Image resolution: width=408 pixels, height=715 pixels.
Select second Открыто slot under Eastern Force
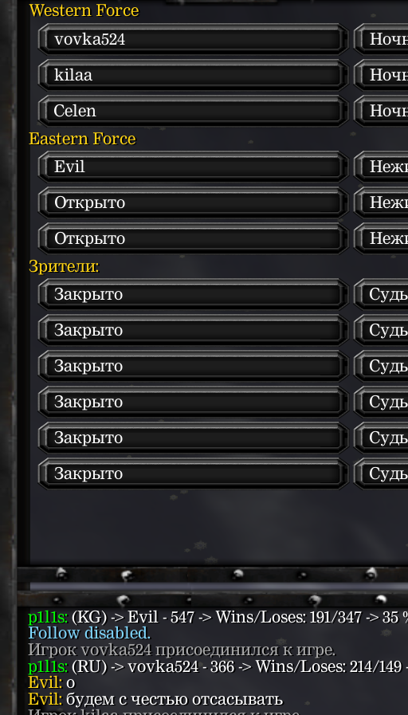coord(193,238)
